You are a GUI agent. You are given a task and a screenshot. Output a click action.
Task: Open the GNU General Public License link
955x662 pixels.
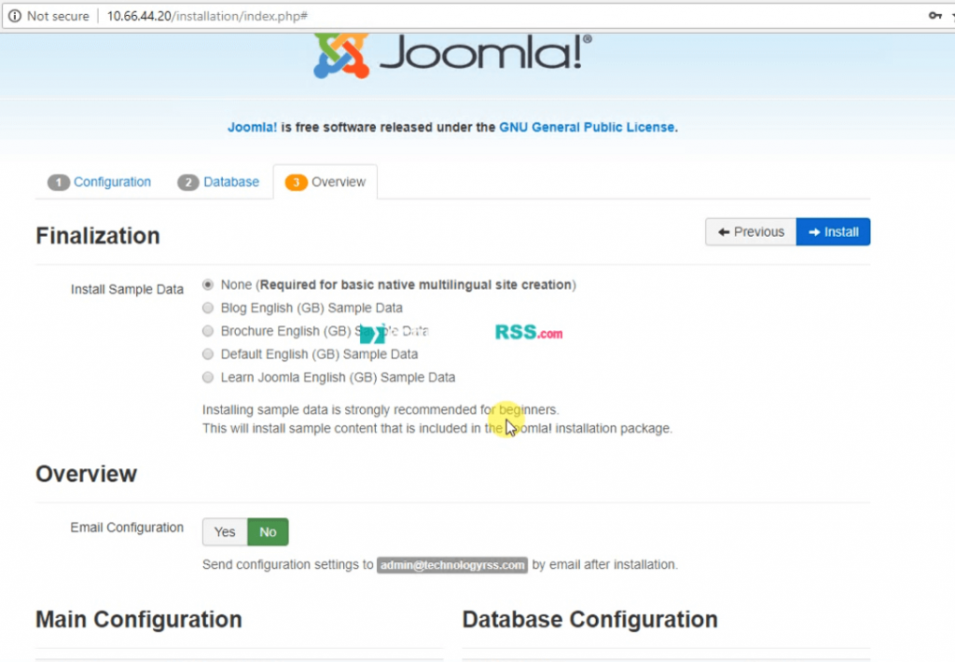click(588, 128)
